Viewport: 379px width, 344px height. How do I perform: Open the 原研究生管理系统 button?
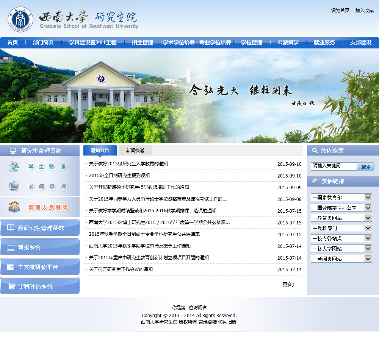(x=40, y=228)
